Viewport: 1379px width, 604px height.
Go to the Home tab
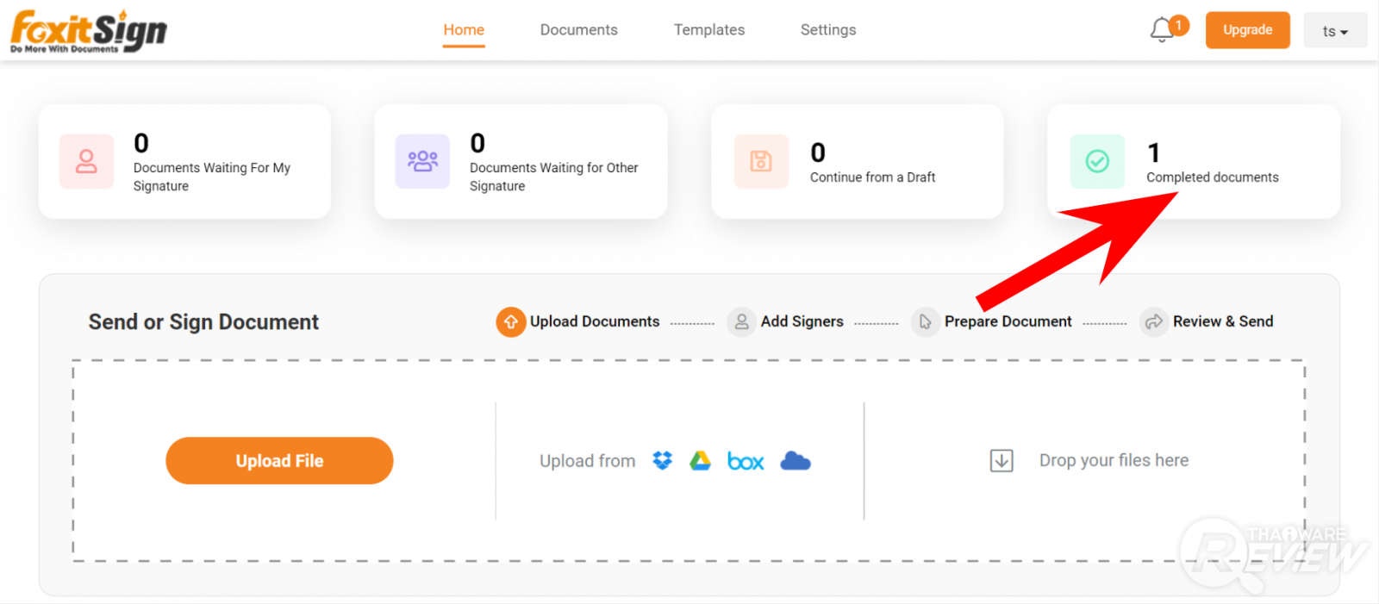464,30
